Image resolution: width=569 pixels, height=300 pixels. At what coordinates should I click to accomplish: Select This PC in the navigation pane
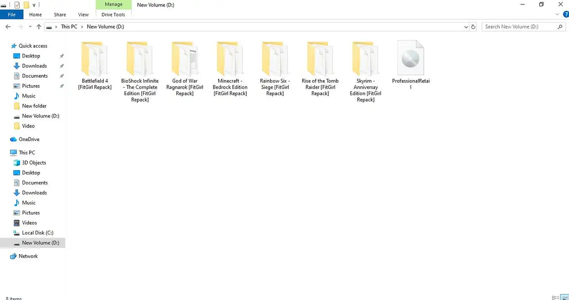click(x=27, y=152)
